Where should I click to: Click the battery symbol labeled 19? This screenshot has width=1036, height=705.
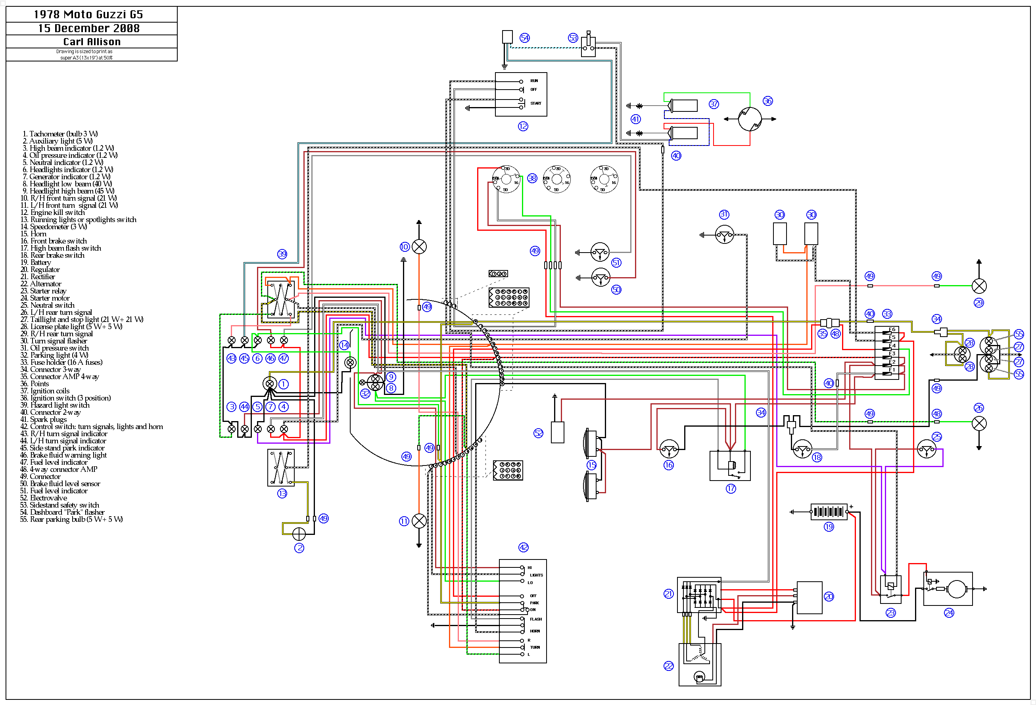click(x=829, y=512)
